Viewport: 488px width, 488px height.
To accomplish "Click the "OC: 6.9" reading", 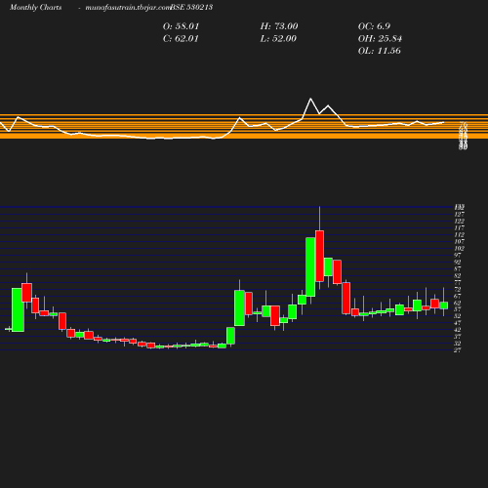I will click(x=374, y=26).
